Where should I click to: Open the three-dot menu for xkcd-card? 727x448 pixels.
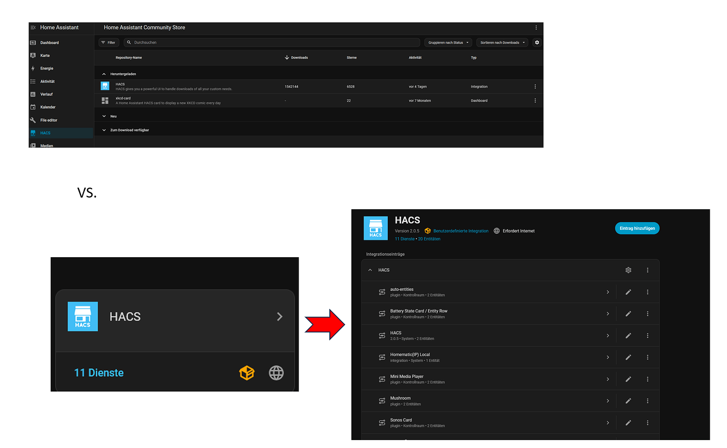coord(535,100)
